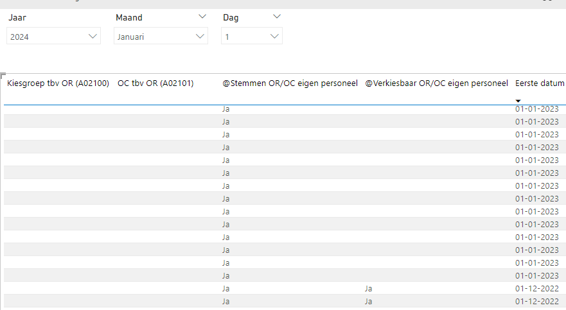Sort by @Stemmen OR/OC eigen personeel column
Viewport: 566px width, 310px height.
(x=290, y=83)
